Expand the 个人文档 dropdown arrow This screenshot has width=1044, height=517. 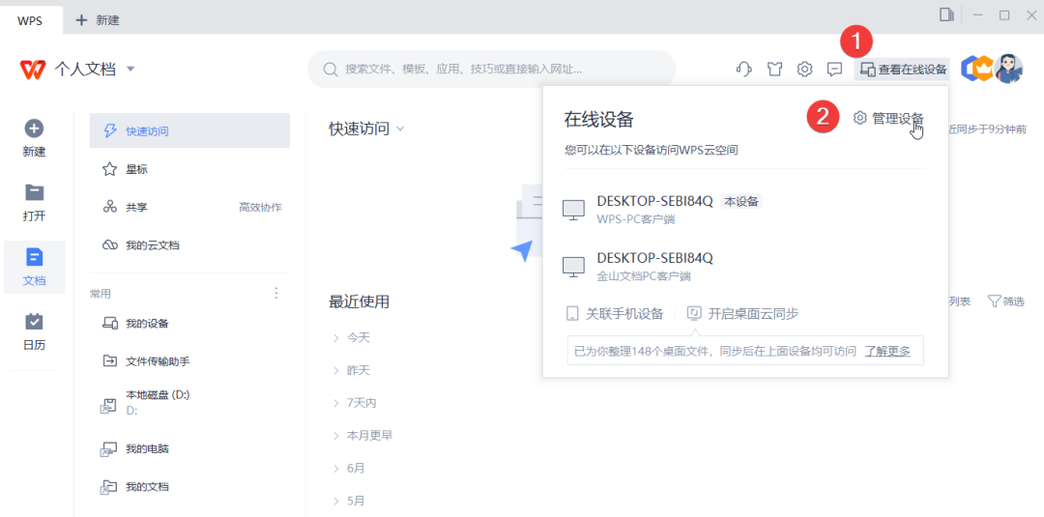[130, 69]
